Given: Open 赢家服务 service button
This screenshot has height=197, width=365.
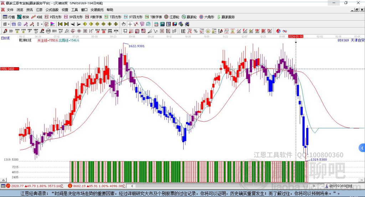Looking at the screenshot, I should 226,17.
